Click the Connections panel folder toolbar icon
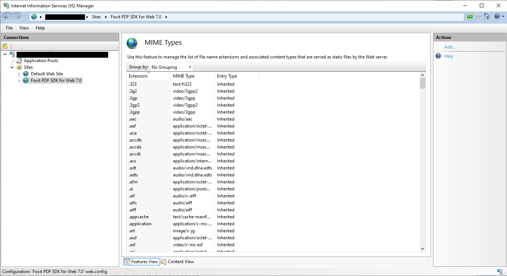The height and width of the screenshot is (276, 507). pos(5,46)
